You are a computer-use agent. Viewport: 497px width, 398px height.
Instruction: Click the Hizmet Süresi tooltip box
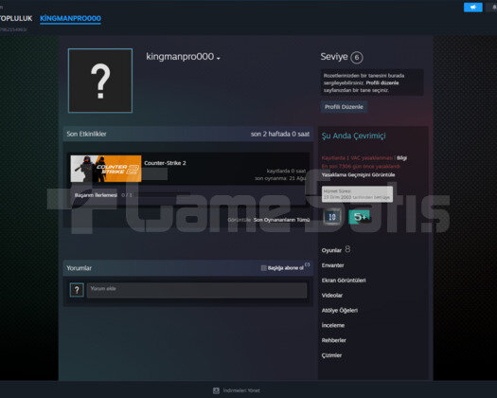tap(357, 194)
